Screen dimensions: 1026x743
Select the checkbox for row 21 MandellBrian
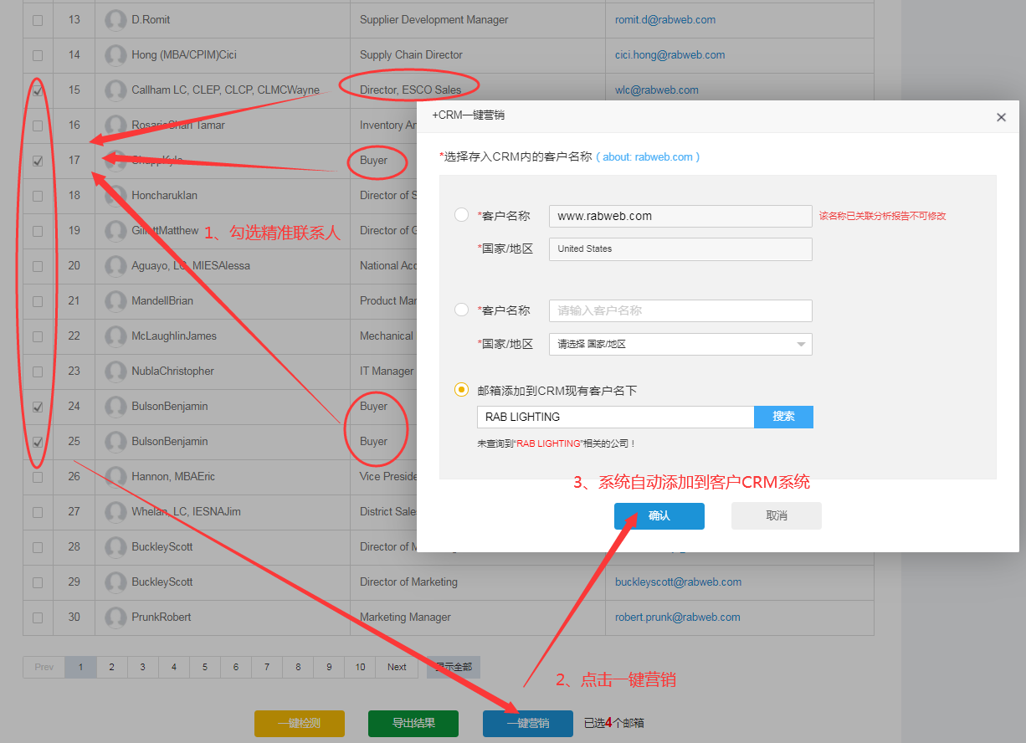[38, 301]
